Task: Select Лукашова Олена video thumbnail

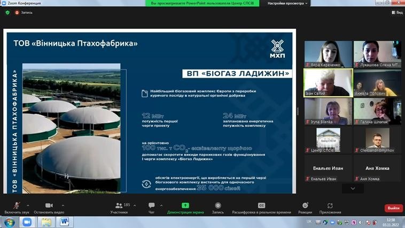Action: coord(377,54)
